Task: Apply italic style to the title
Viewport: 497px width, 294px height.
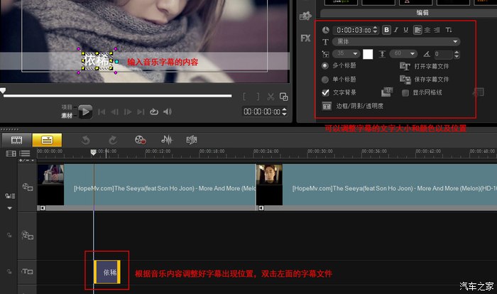Action: pyautogui.click(x=396, y=30)
